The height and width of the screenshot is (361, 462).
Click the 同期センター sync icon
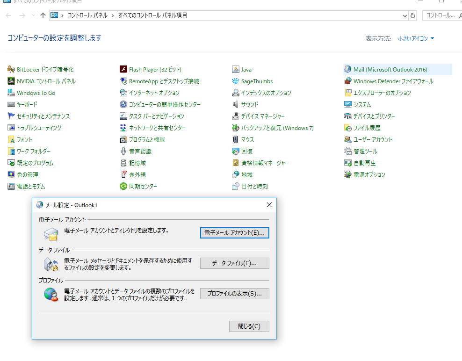(123, 186)
